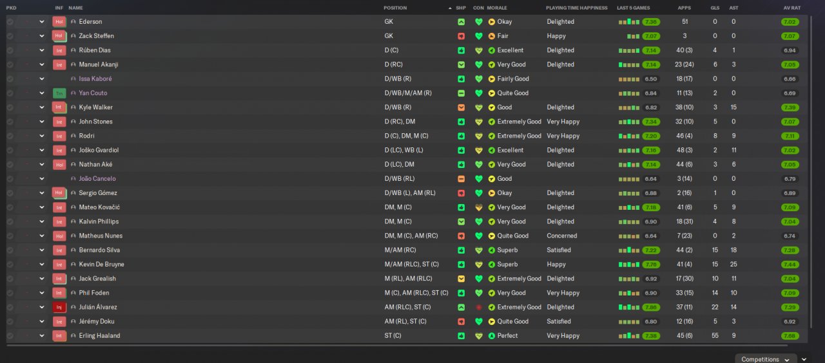The image size is (825, 363).
Task: Click Erling Haaland's Perfect morale icon
Action: (x=492, y=335)
